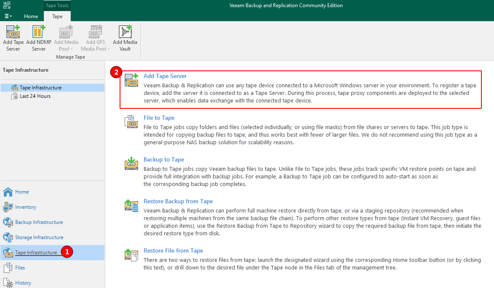This screenshot has height=288, width=494.
Task: Open the Inventory navigation view
Action: (x=26, y=207)
